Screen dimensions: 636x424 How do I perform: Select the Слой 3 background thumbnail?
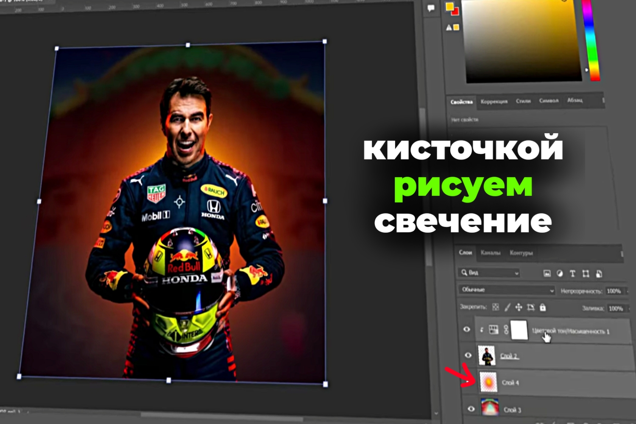pyautogui.click(x=490, y=407)
